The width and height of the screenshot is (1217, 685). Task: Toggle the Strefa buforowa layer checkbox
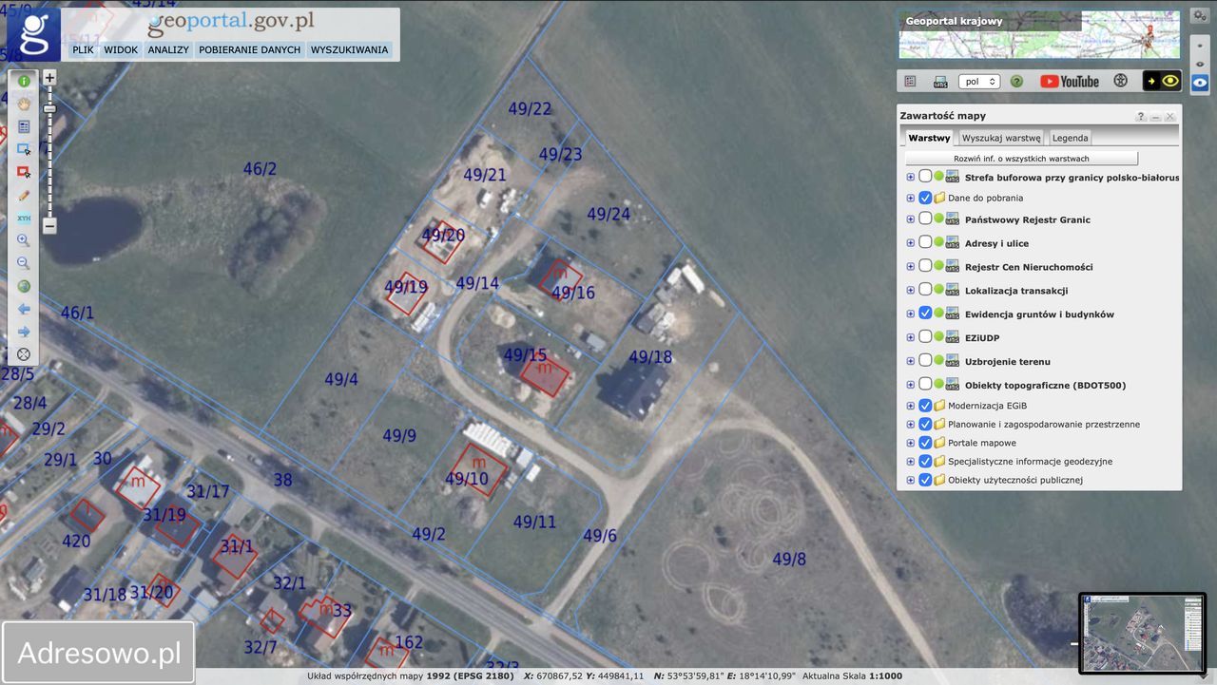pyautogui.click(x=925, y=177)
